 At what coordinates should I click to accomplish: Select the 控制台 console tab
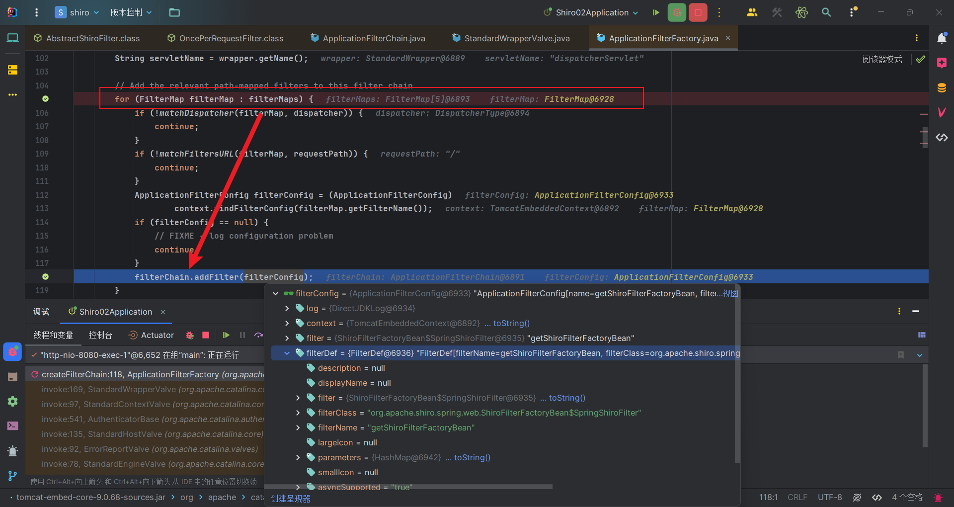tap(100, 335)
